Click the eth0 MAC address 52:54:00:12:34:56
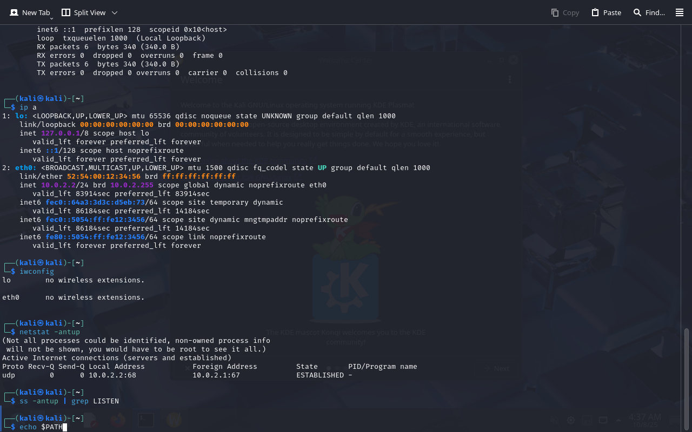 pos(104,177)
